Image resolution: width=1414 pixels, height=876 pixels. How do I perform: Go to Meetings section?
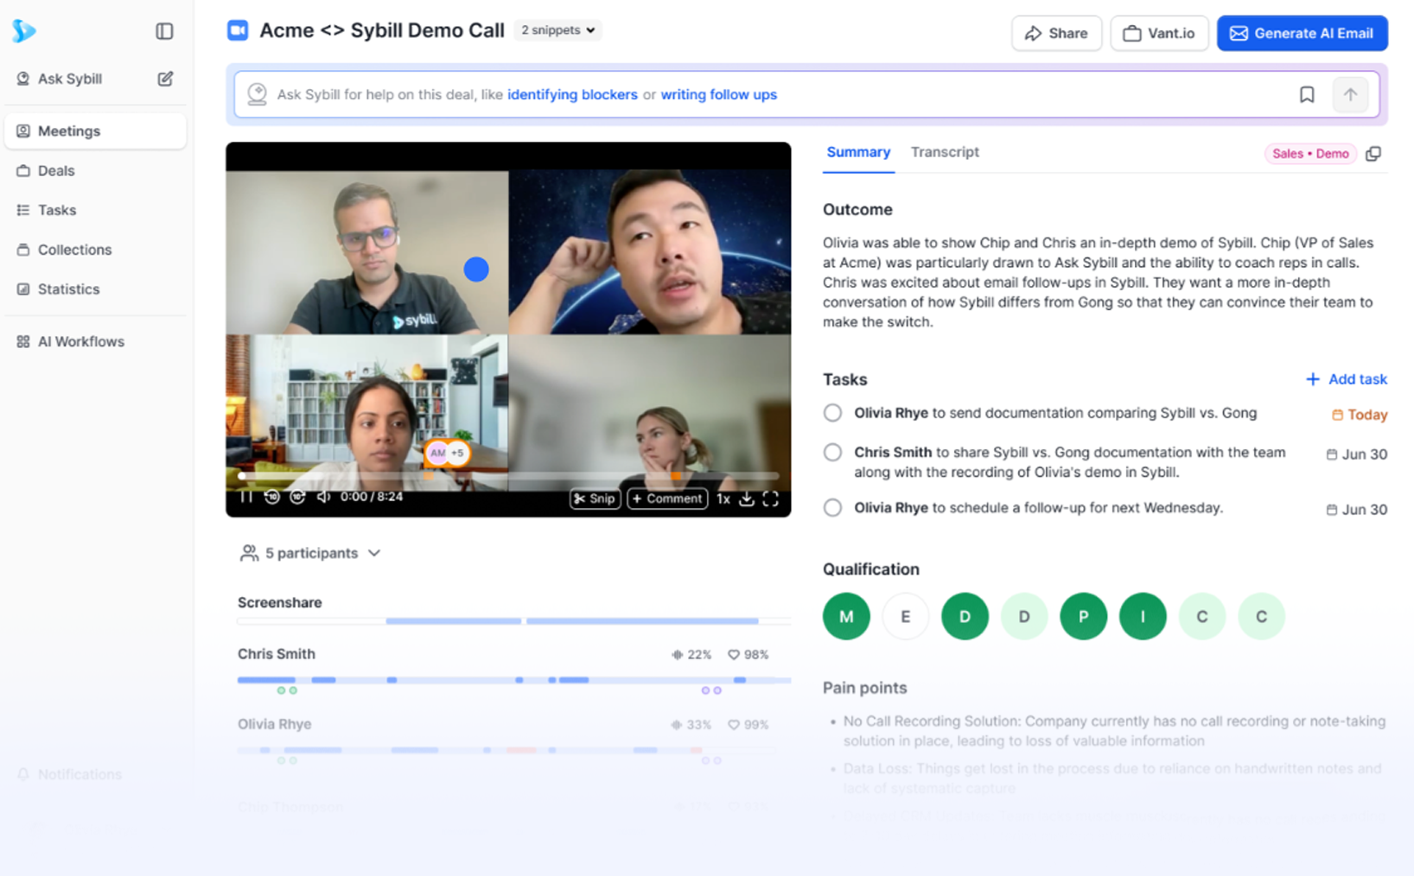tap(95, 131)
